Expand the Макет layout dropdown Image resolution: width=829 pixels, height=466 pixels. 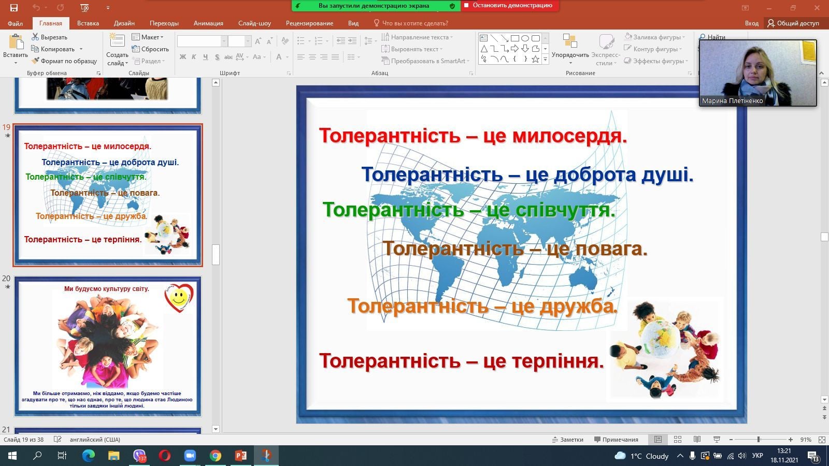coord(148,37)
